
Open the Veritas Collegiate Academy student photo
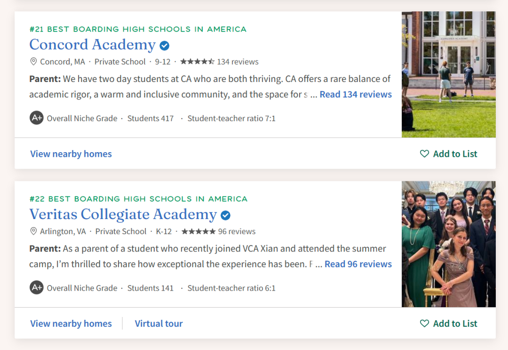[449, 244]
